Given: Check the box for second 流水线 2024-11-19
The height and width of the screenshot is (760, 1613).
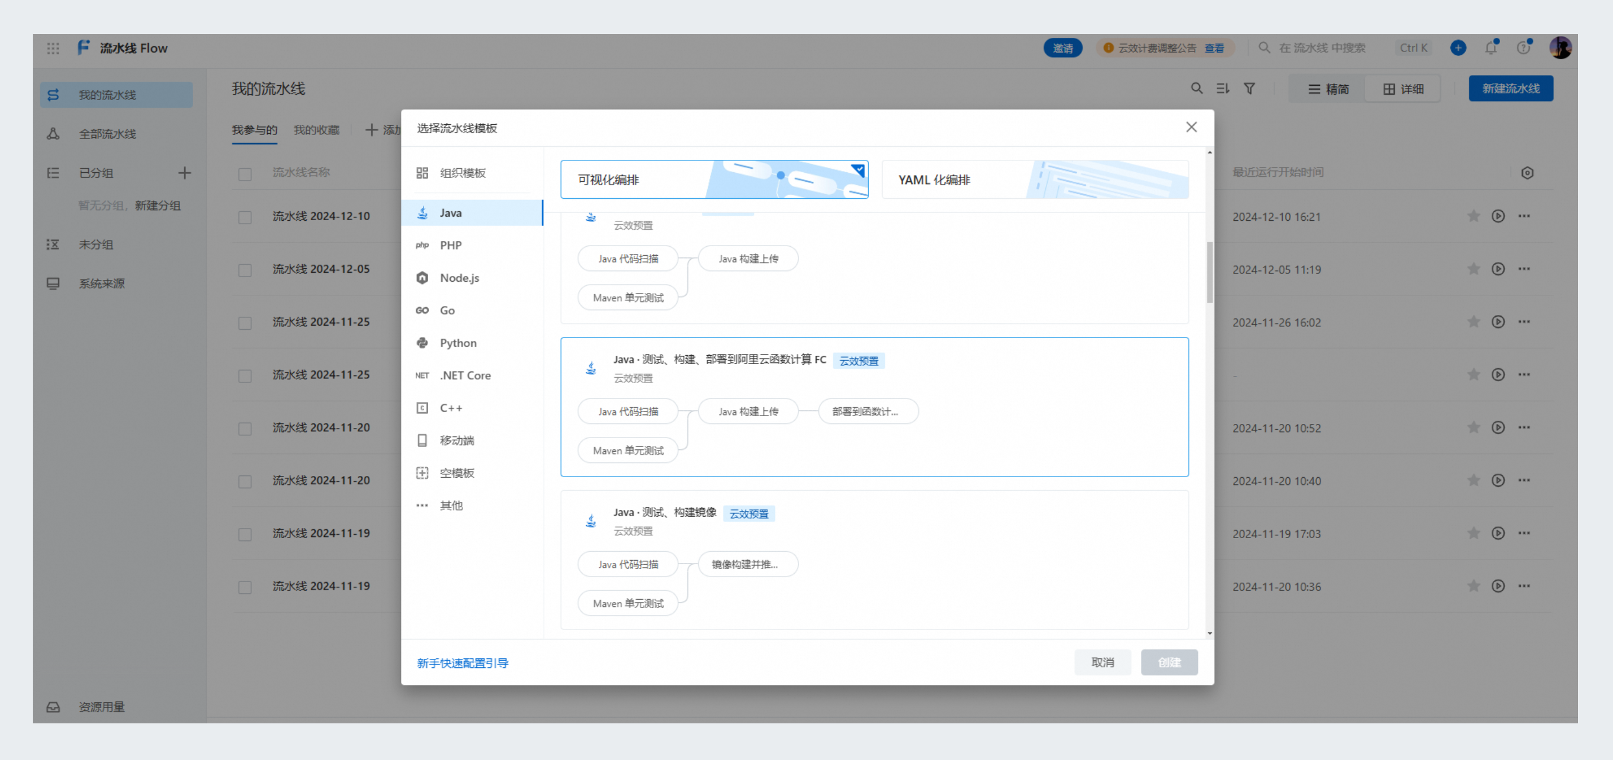Looking at the screenshot, I should click(x=245, y=587).
